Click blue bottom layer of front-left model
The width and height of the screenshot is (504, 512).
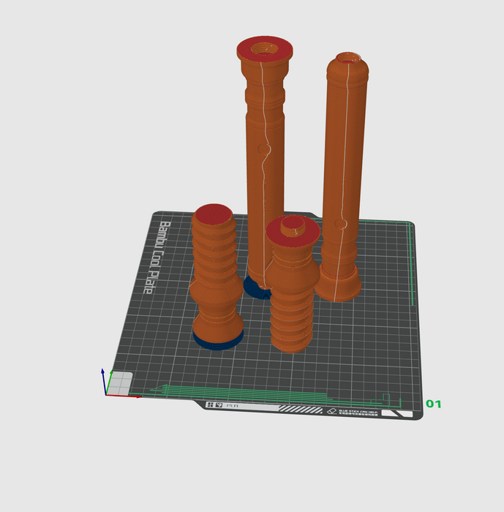point(217,340)
